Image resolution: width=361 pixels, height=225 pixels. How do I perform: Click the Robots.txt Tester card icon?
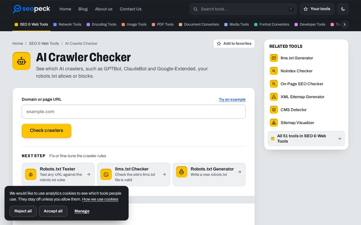coord(31,174)
